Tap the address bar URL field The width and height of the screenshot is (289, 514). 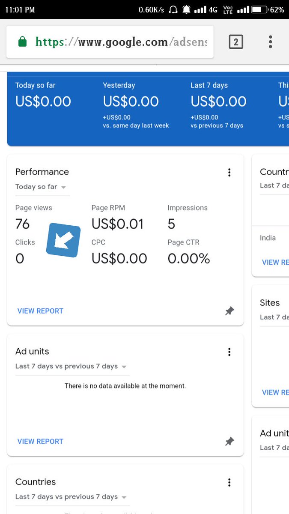coord(110,42)
